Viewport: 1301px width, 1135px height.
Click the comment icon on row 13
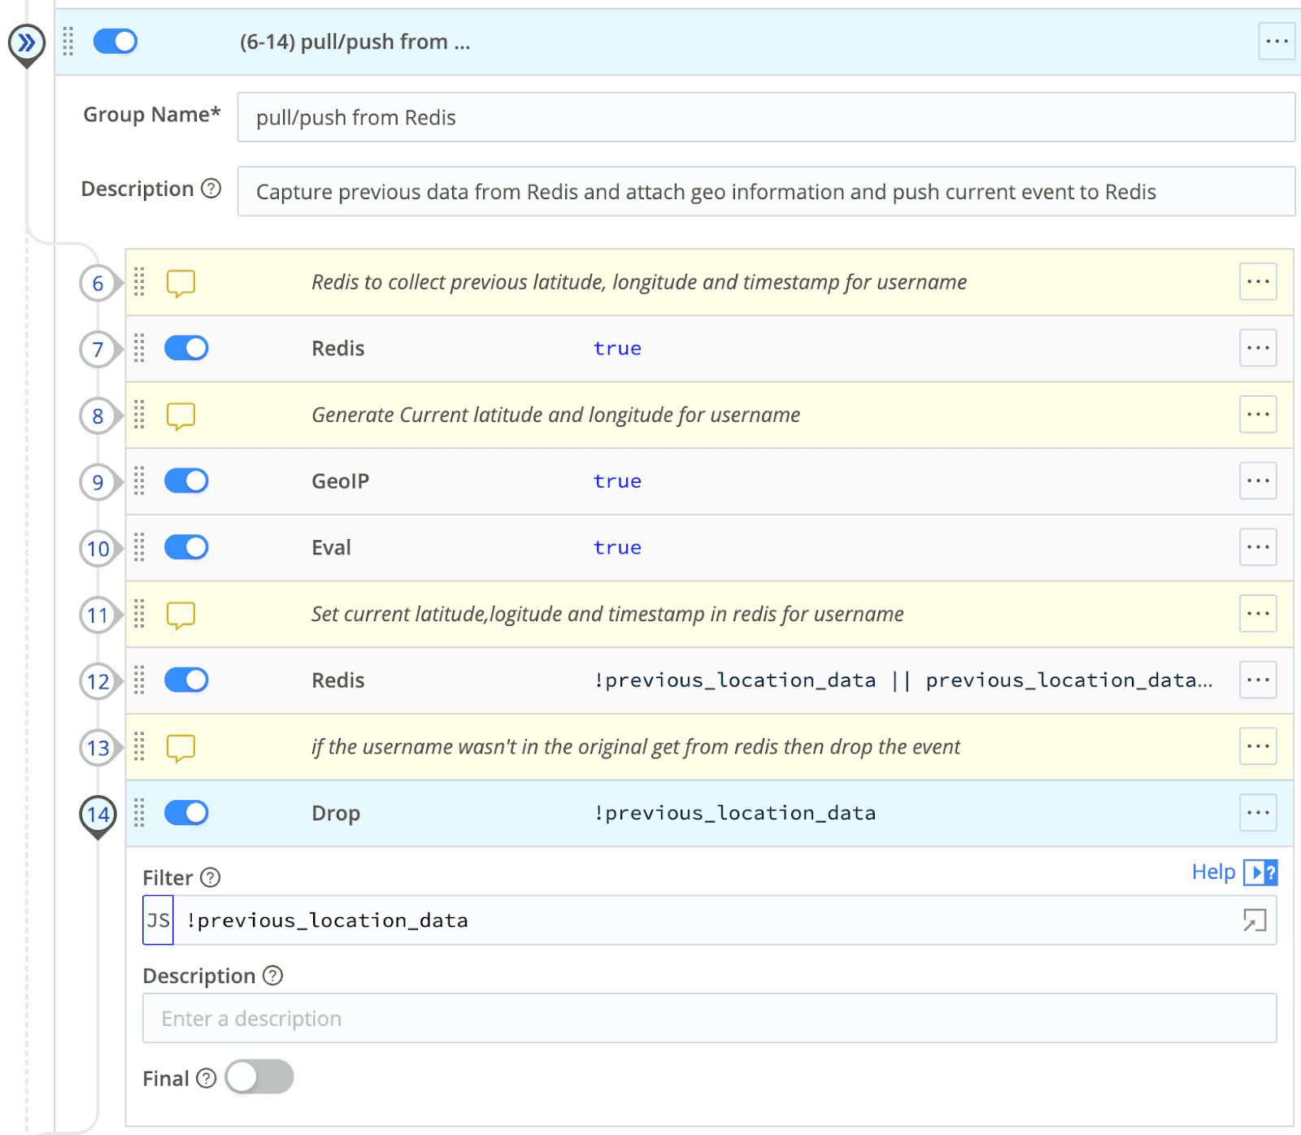pyautogui.click(x=181, y=747)
